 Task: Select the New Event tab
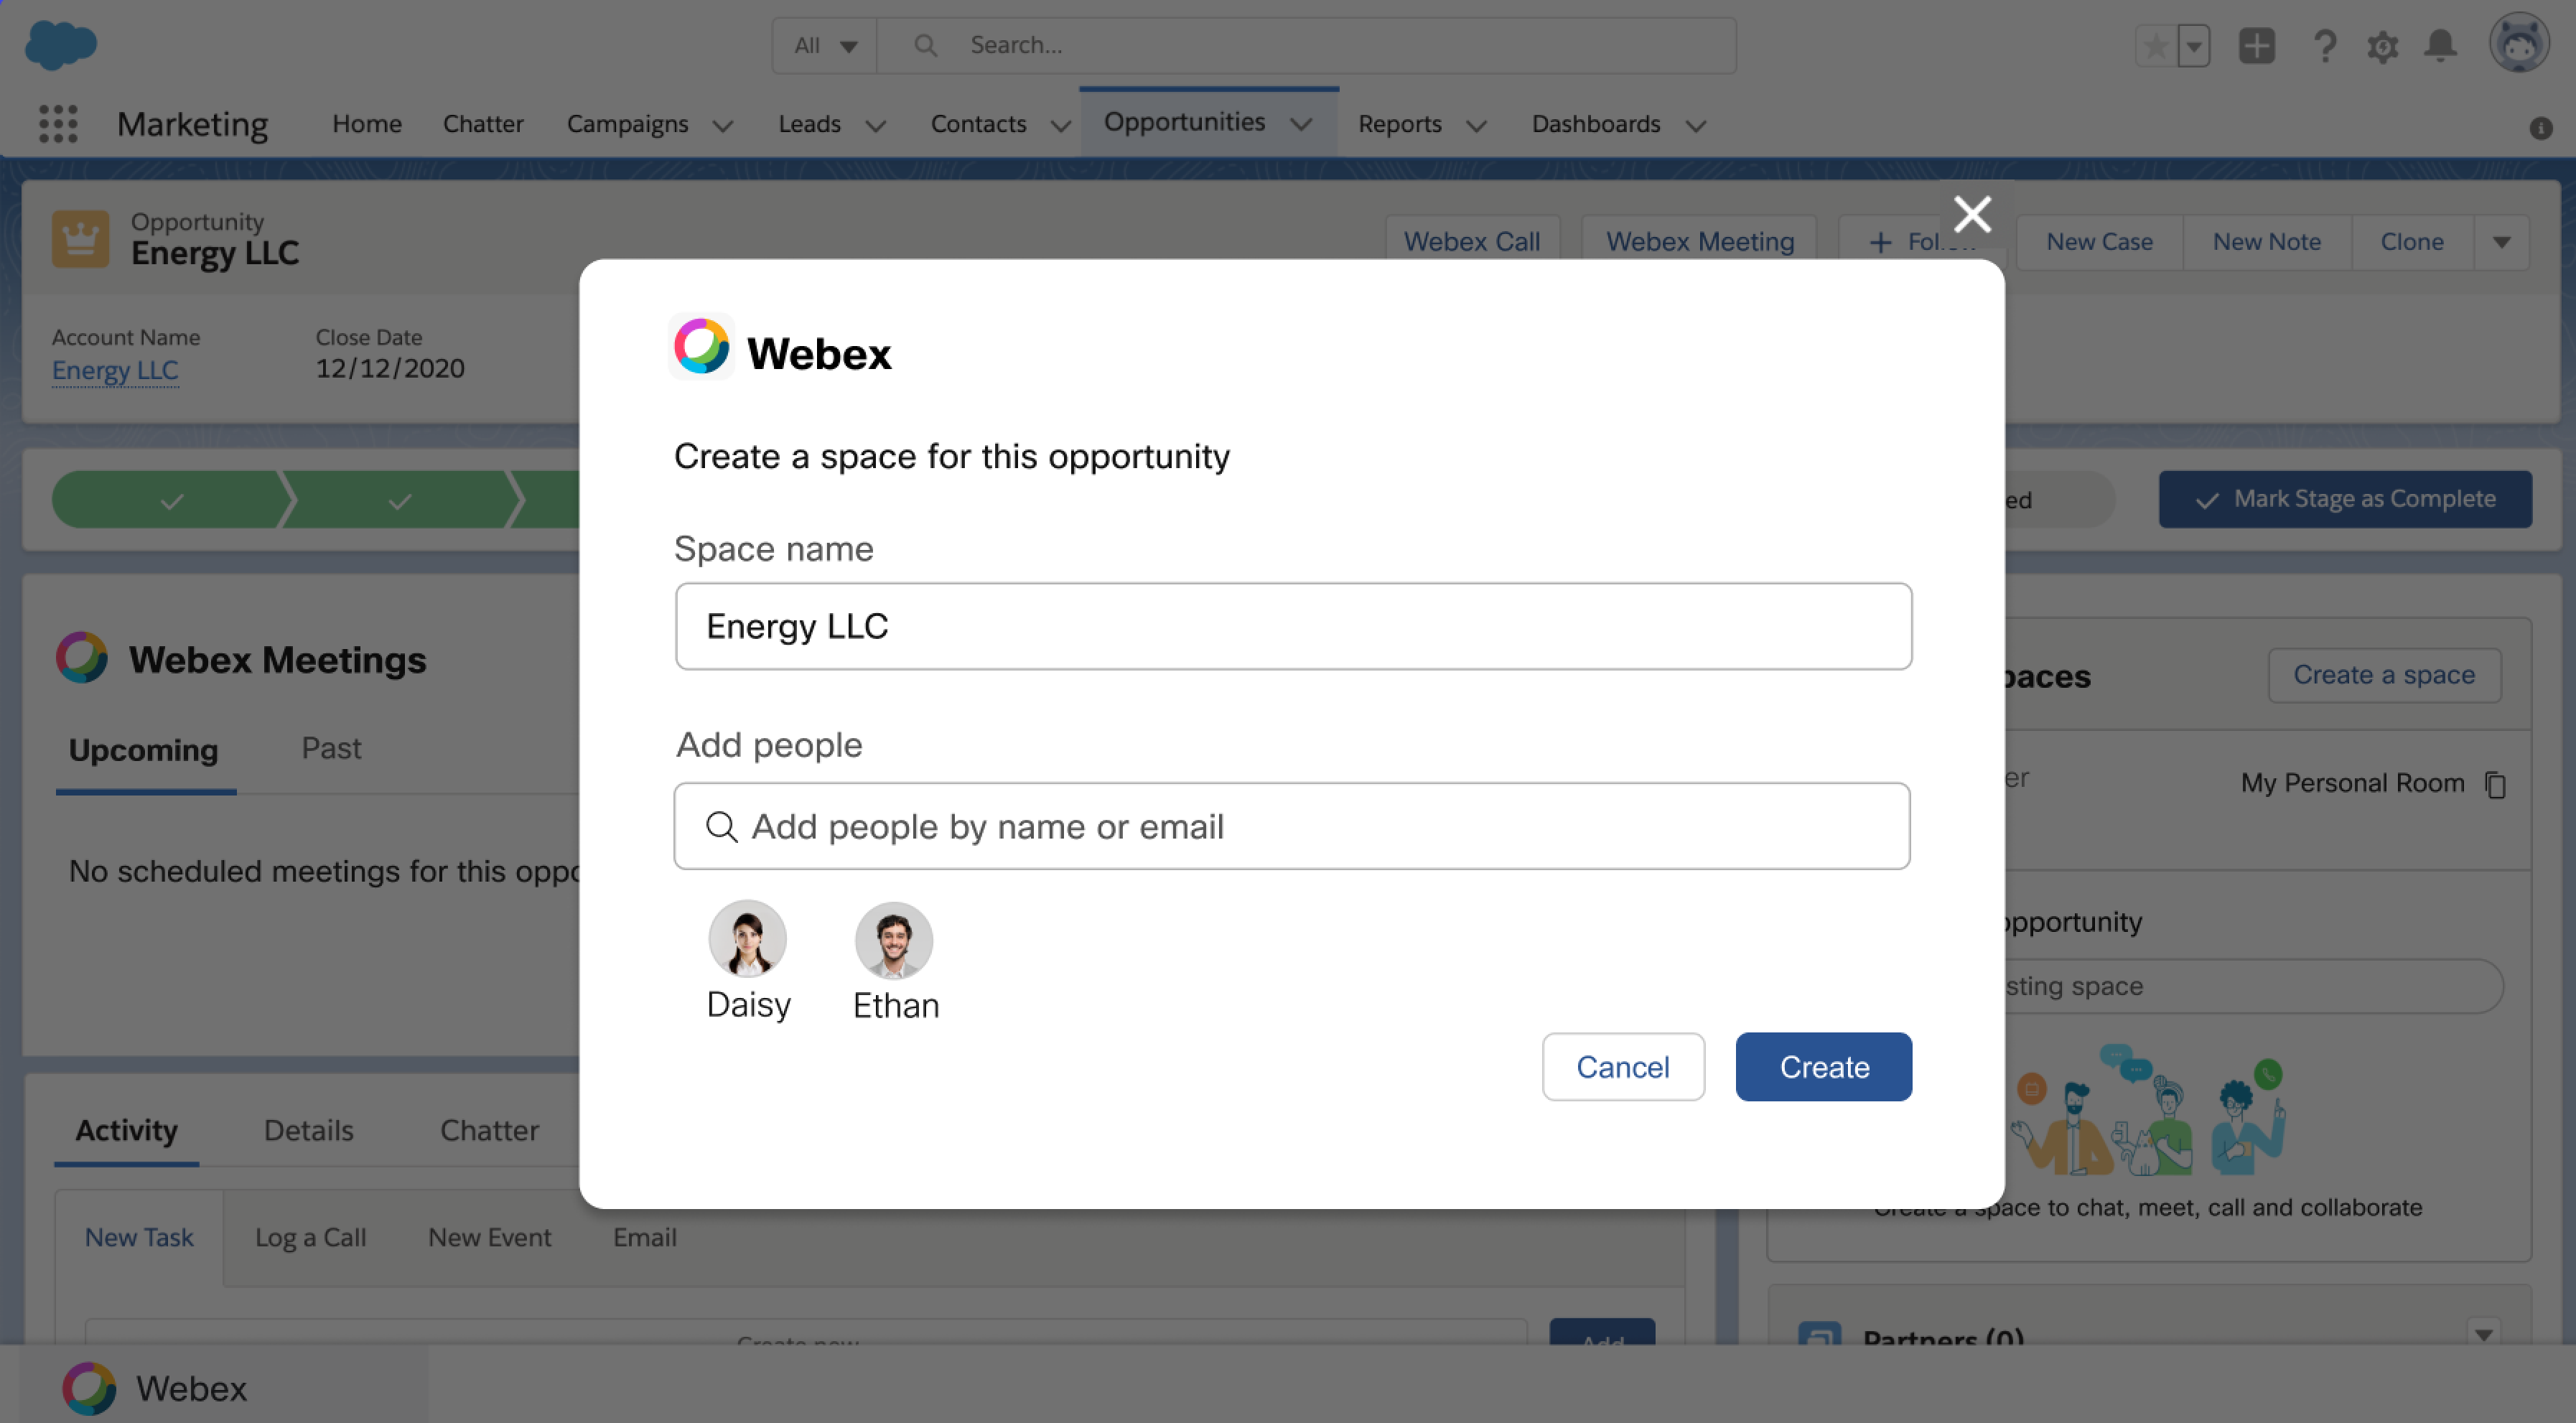489,1237
